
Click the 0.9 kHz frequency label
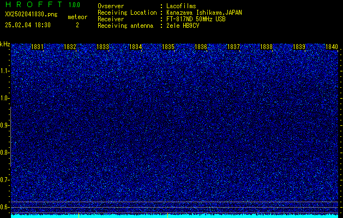pos(4,125)
